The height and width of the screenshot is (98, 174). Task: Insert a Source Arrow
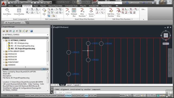(91, 13)
